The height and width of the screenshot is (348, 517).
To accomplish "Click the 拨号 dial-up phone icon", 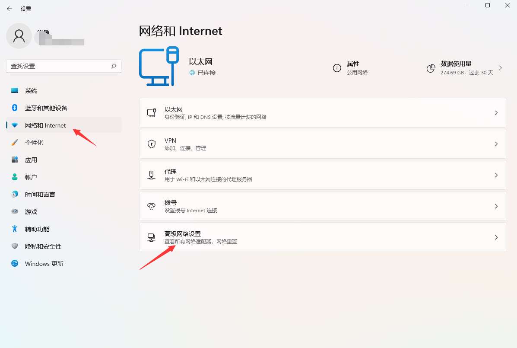I will (152, 205).
